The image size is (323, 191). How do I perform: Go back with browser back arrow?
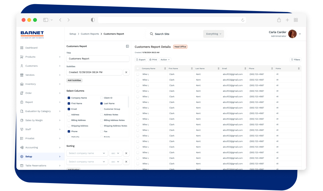[x=60, y=20]
